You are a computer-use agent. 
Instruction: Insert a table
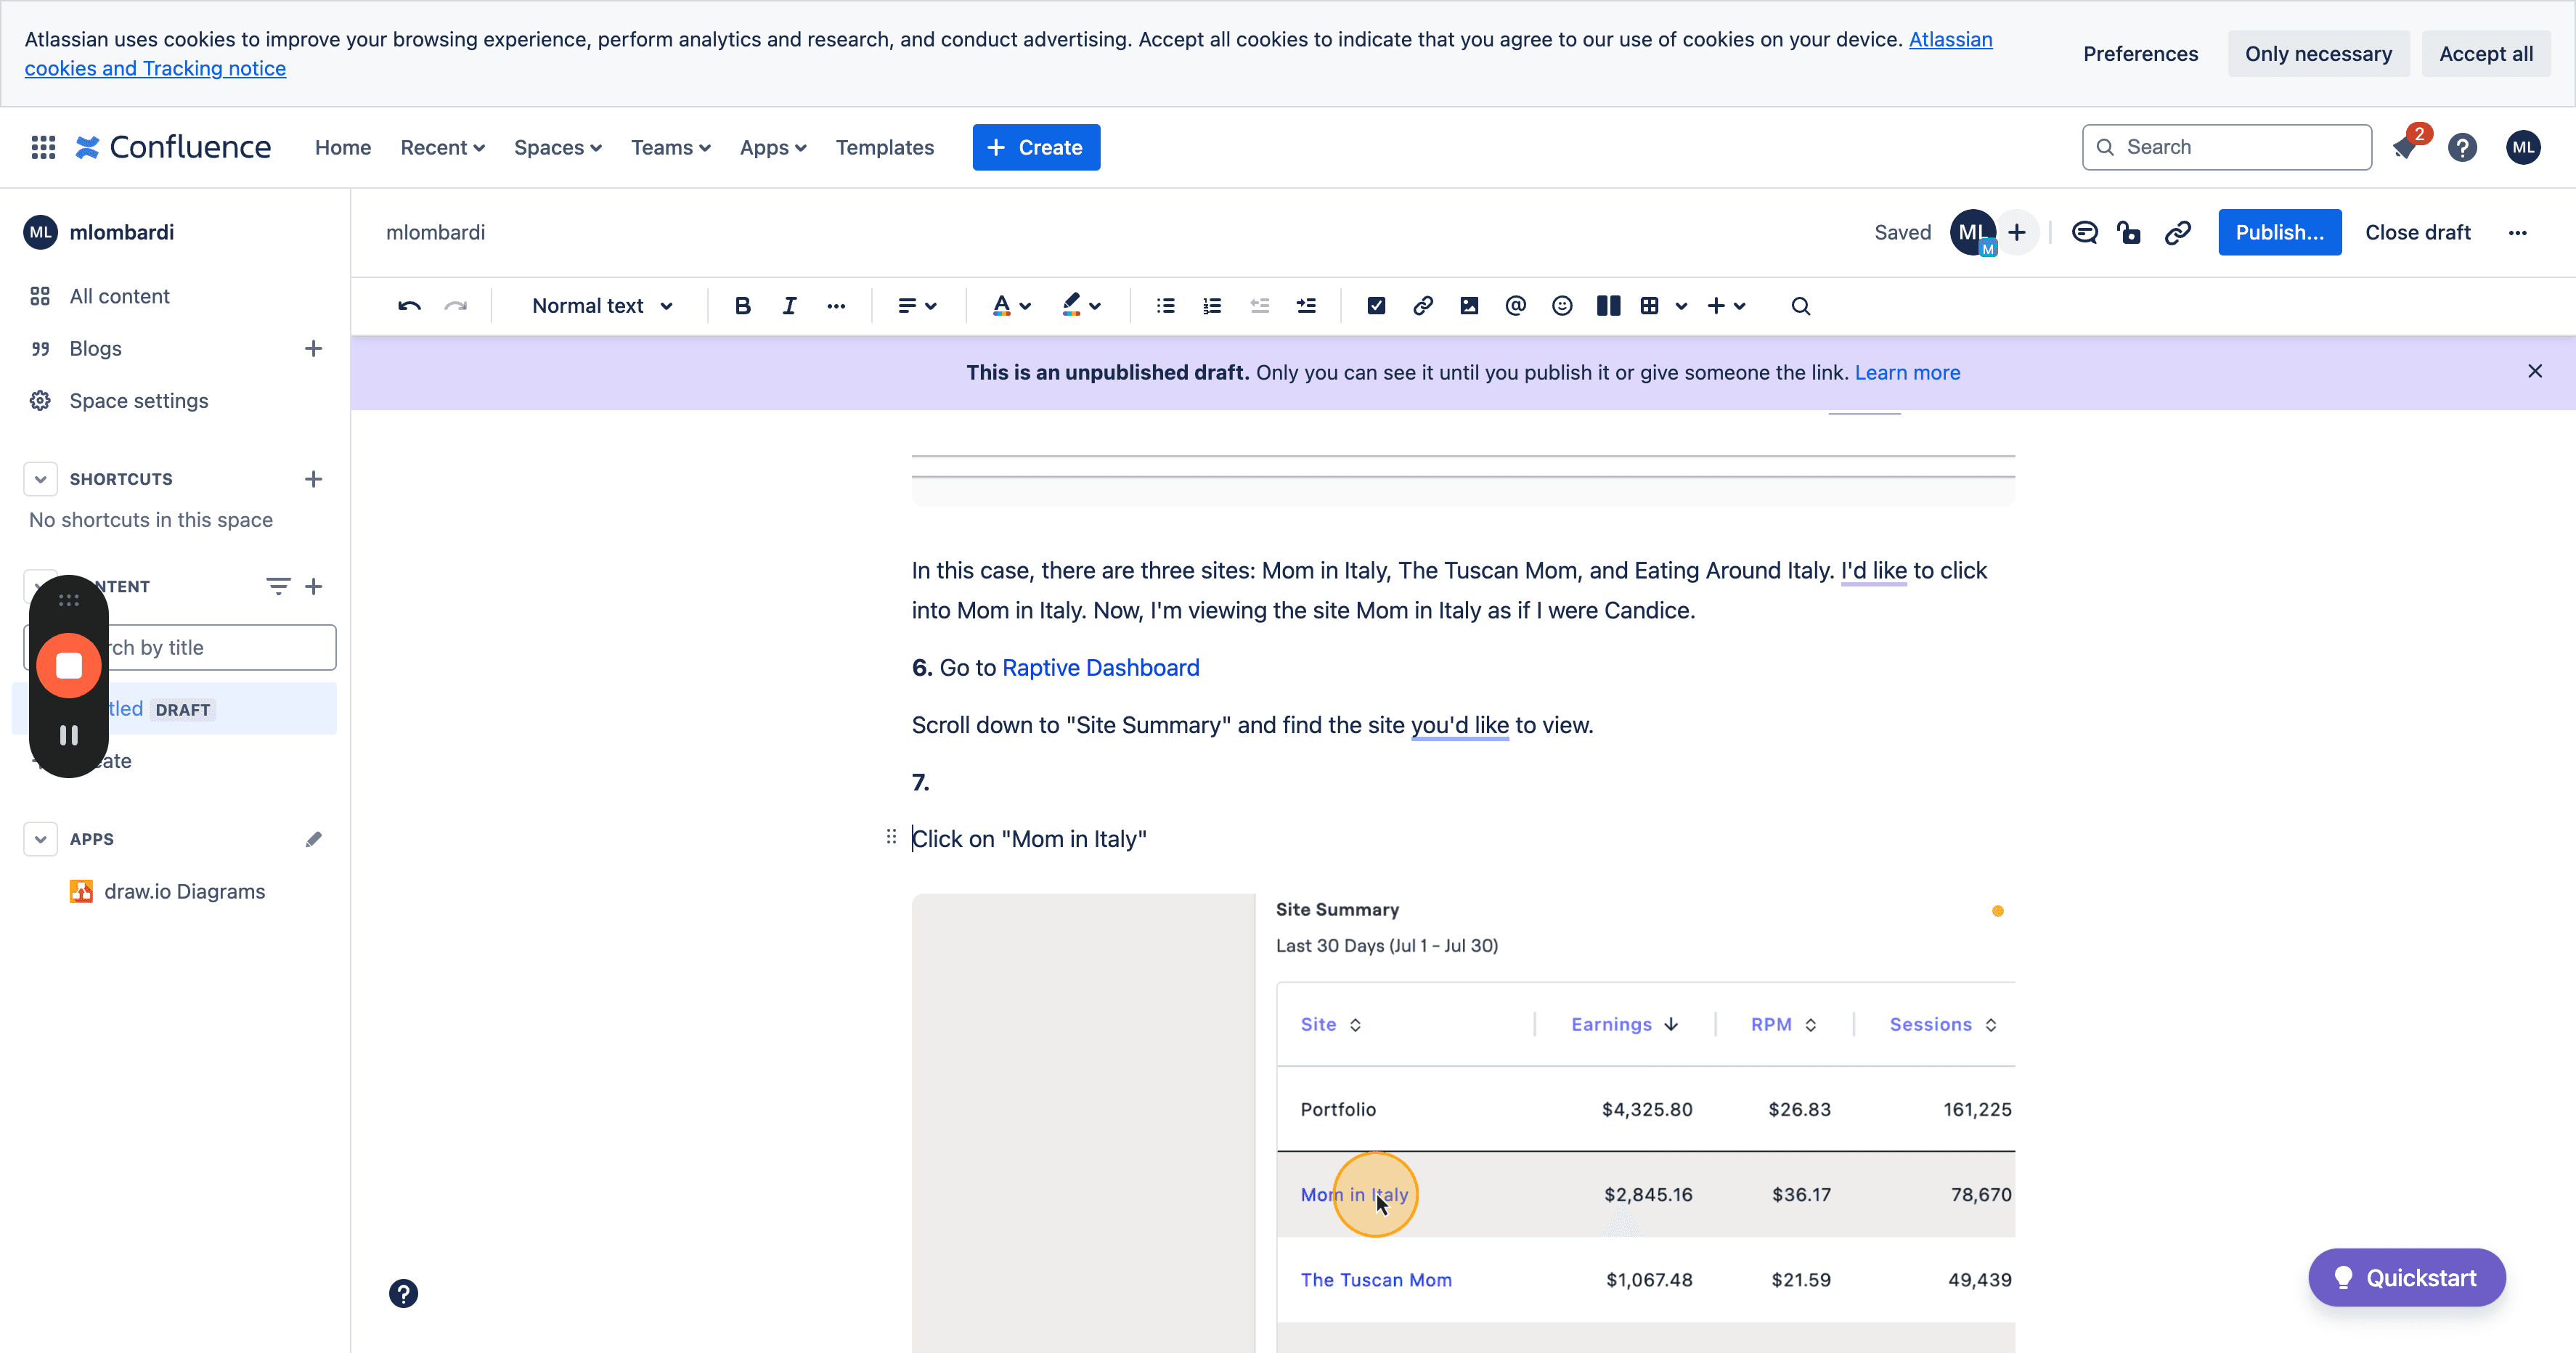[1650, 306]
